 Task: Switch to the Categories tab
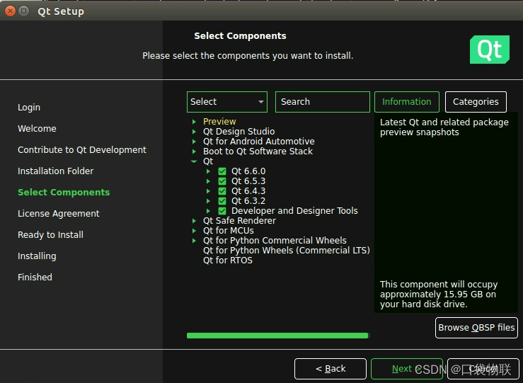click(x=476, y=102)
